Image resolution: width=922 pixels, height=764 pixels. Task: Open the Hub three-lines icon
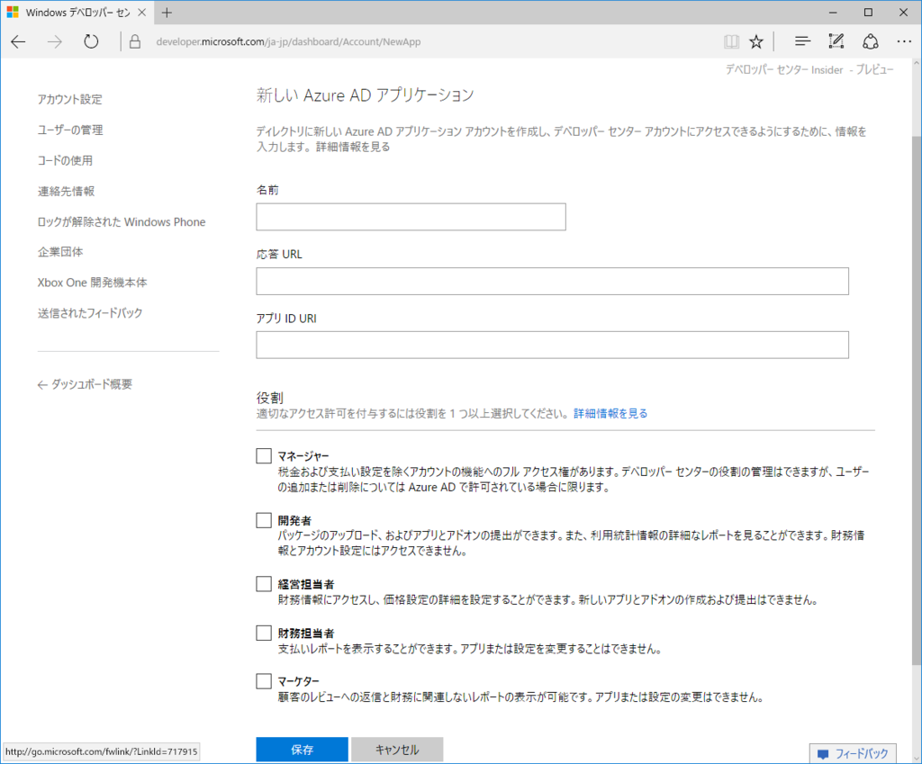[802, 41]
